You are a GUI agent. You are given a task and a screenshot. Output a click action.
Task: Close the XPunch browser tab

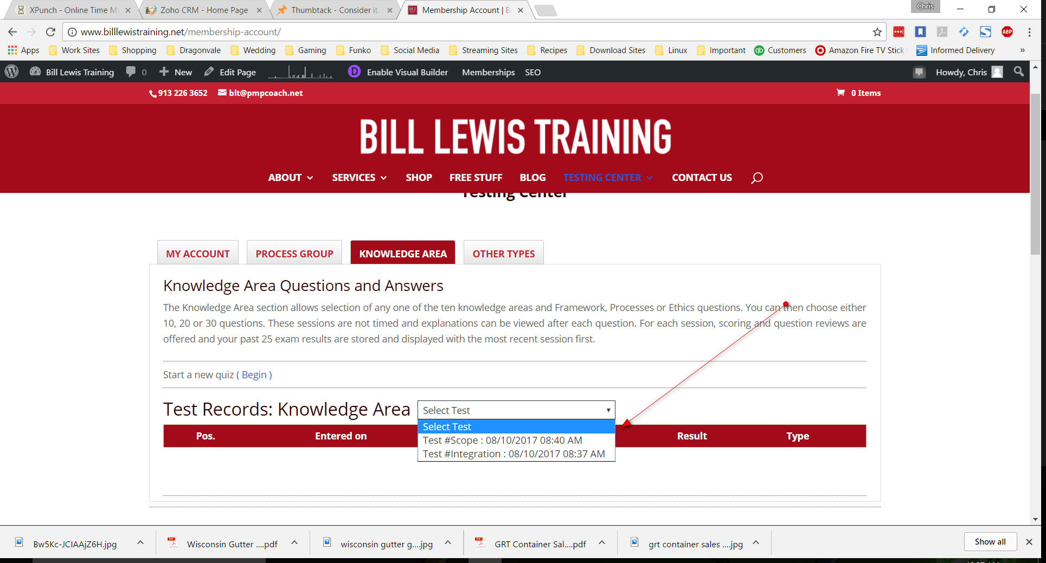[128, 10]
